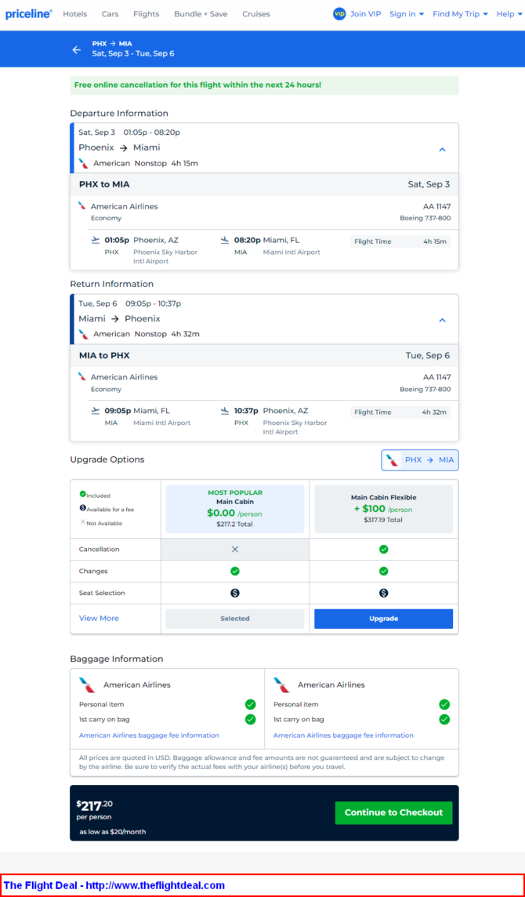This screenshot has height=897, width=525.
Task: Click landing plane icon beside 08:20p
Action: tap(225, 240)
